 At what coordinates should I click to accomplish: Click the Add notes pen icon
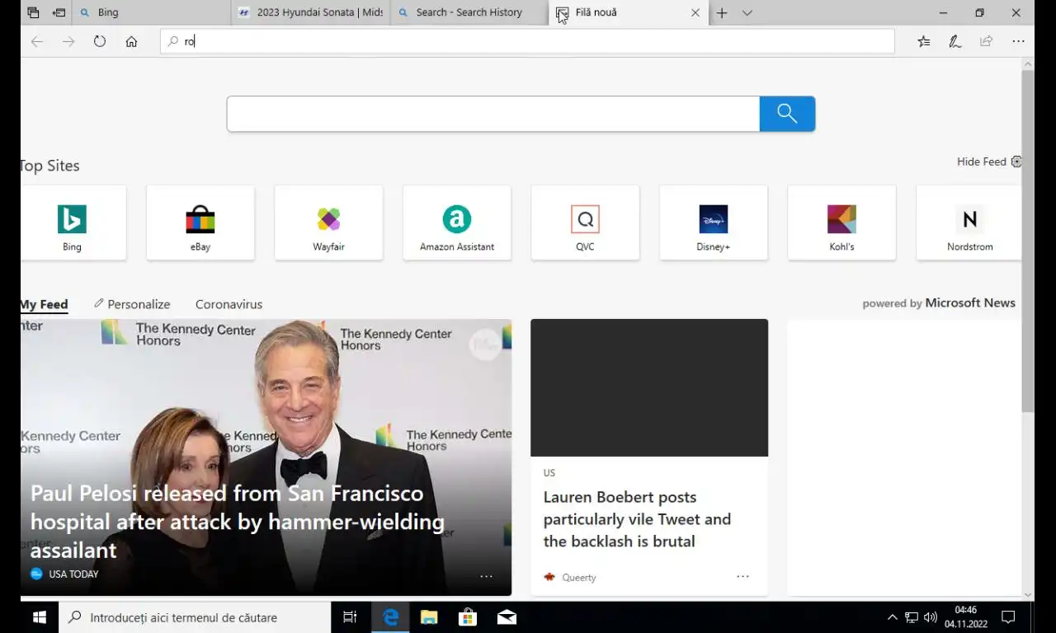955,41
